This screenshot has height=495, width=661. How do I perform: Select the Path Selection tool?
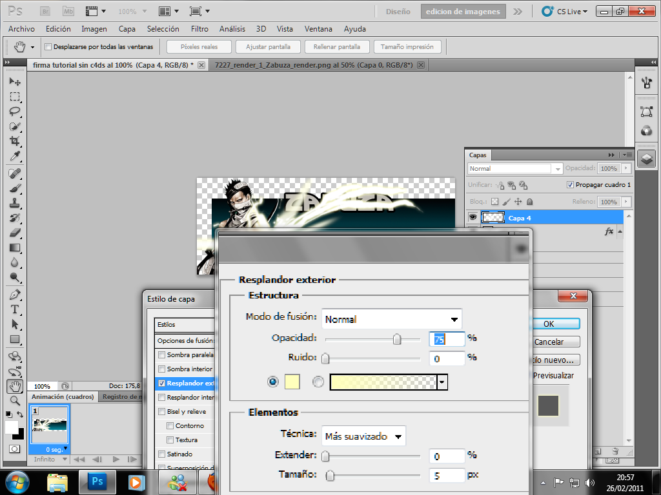15,324
